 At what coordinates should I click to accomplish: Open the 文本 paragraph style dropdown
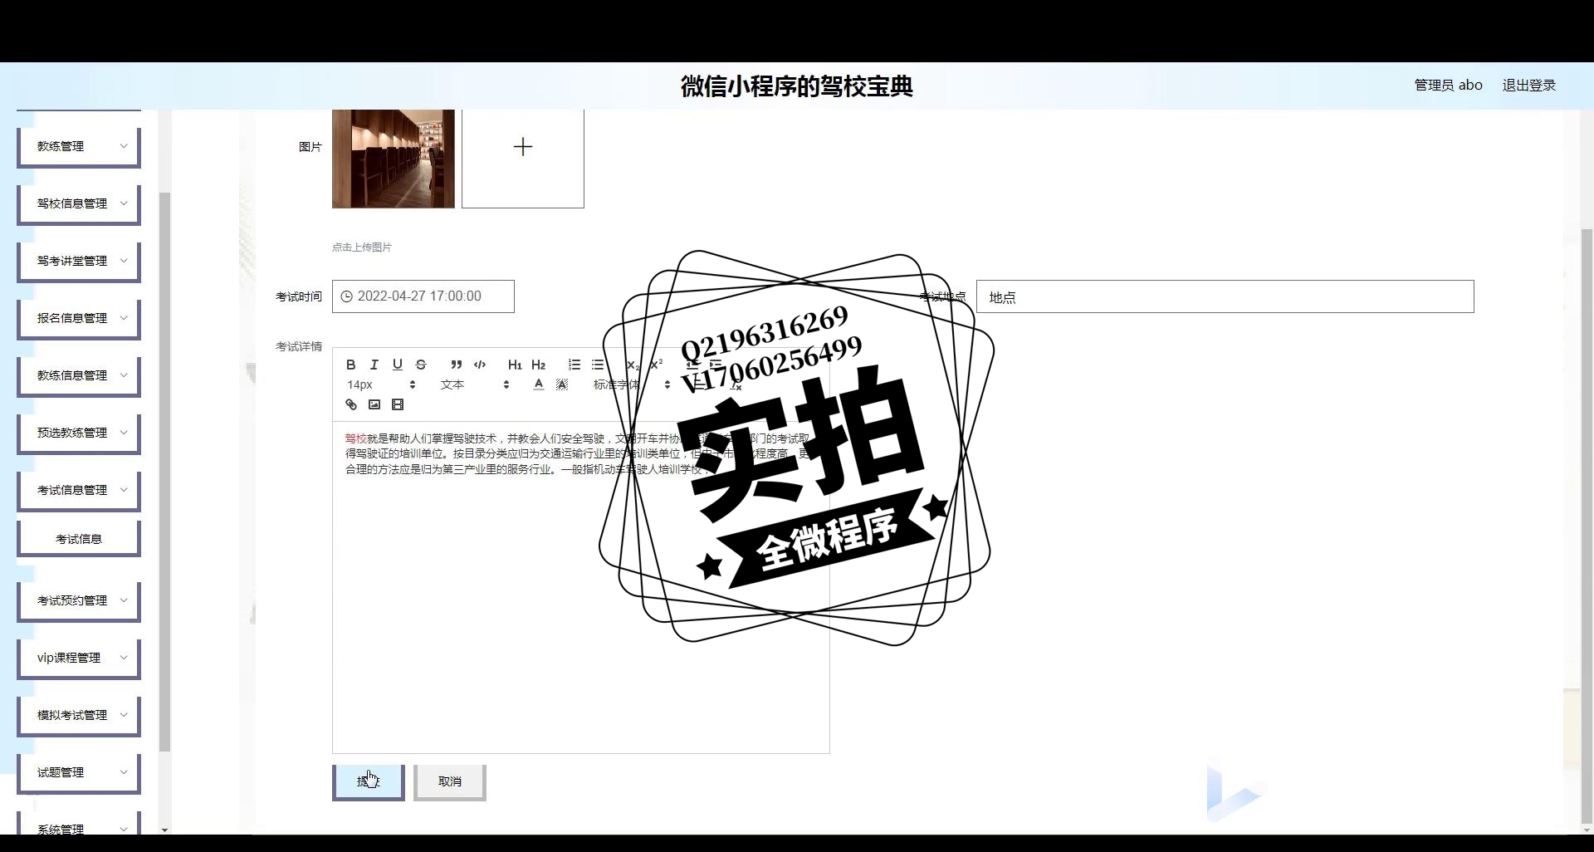point(475,384)
